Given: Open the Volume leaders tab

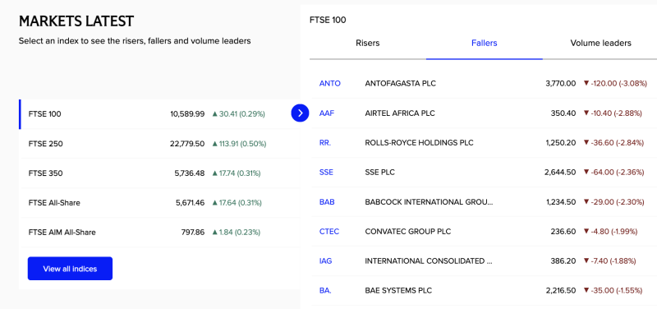Looking at the screenshot, I should (600, 44).
